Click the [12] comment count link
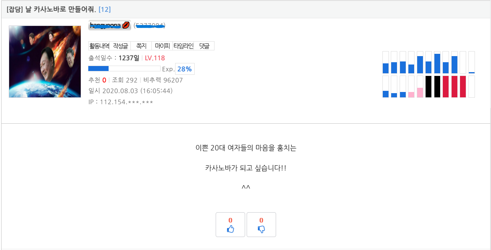Screen dimensions: 491x250 tap(104, 9)
